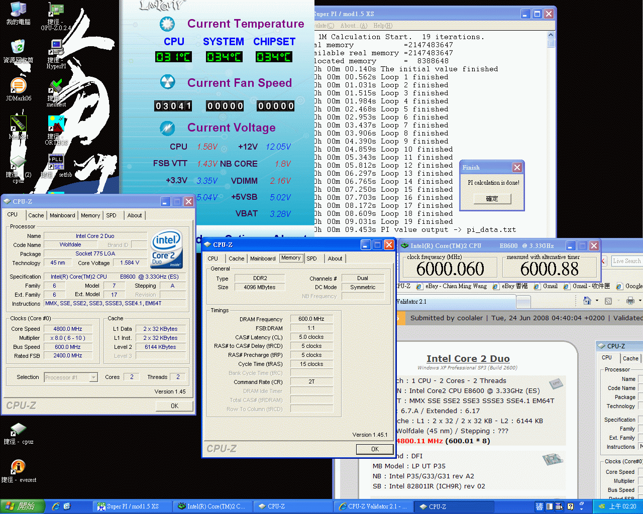
Task: Open the everest desktop shortcut
Action: tap(18, 467)
